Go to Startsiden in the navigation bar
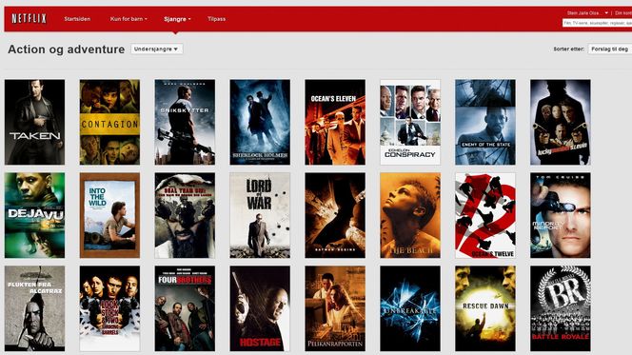The height and width of the screenshot is (355, 632). pos(77,19)
